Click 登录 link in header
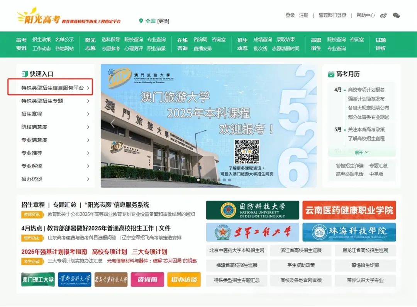 coord(290,15)
